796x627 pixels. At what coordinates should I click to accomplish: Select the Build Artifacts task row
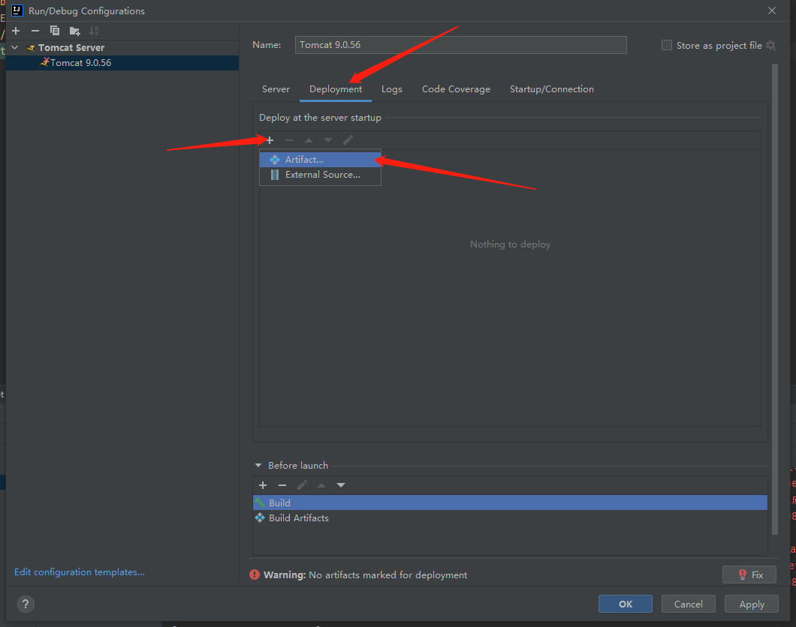tap(510, 518)
